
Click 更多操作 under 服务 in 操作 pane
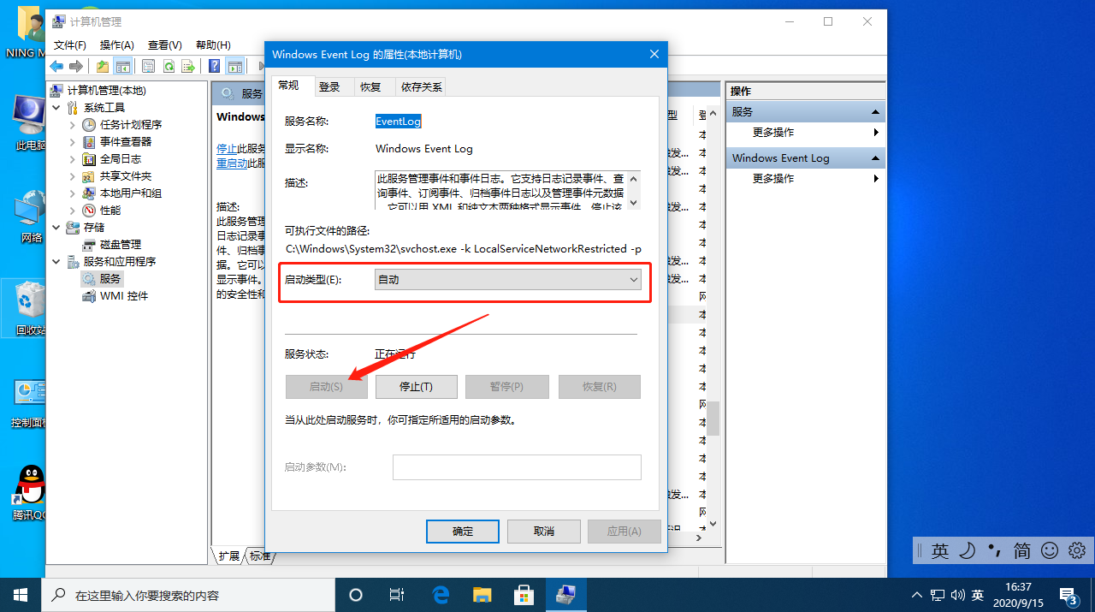point(773,133)
